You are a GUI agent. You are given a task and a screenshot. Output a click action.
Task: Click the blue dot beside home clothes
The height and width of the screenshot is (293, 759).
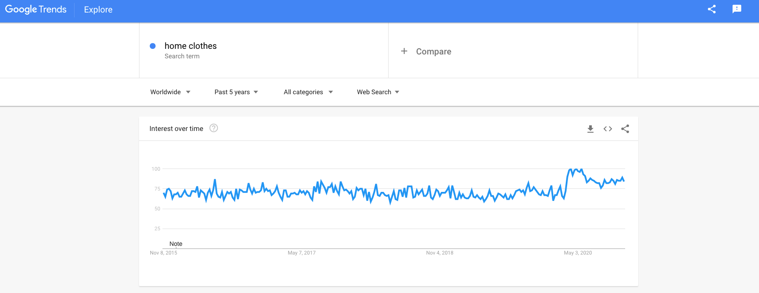[152, 46]
